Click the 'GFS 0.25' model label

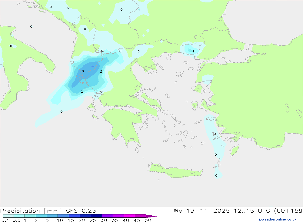coord(81,210)
